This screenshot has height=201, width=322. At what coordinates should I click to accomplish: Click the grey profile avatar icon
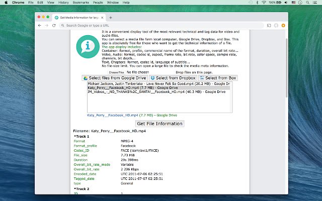276,26
